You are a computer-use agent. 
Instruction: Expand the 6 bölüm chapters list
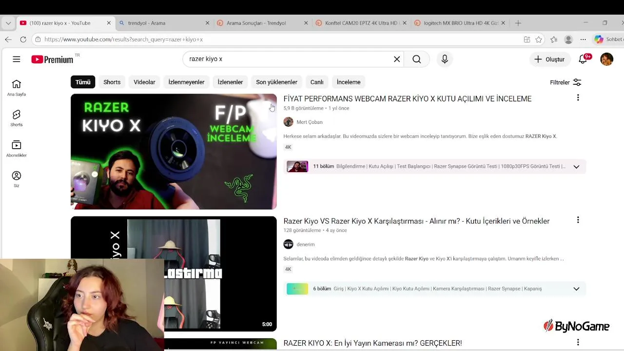click(x=576, y=289)
